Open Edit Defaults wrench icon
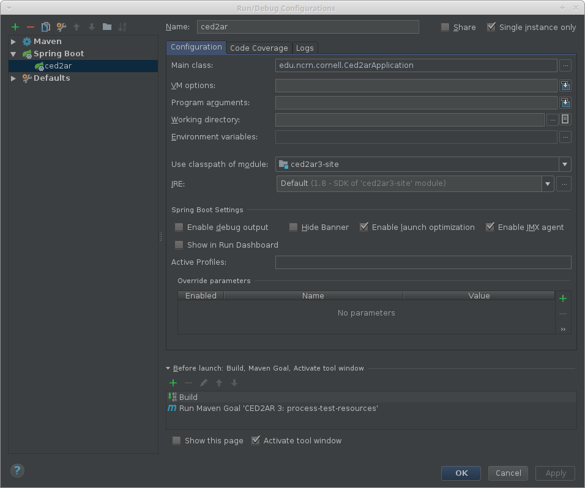585x488 pixels. coord(61,27)
